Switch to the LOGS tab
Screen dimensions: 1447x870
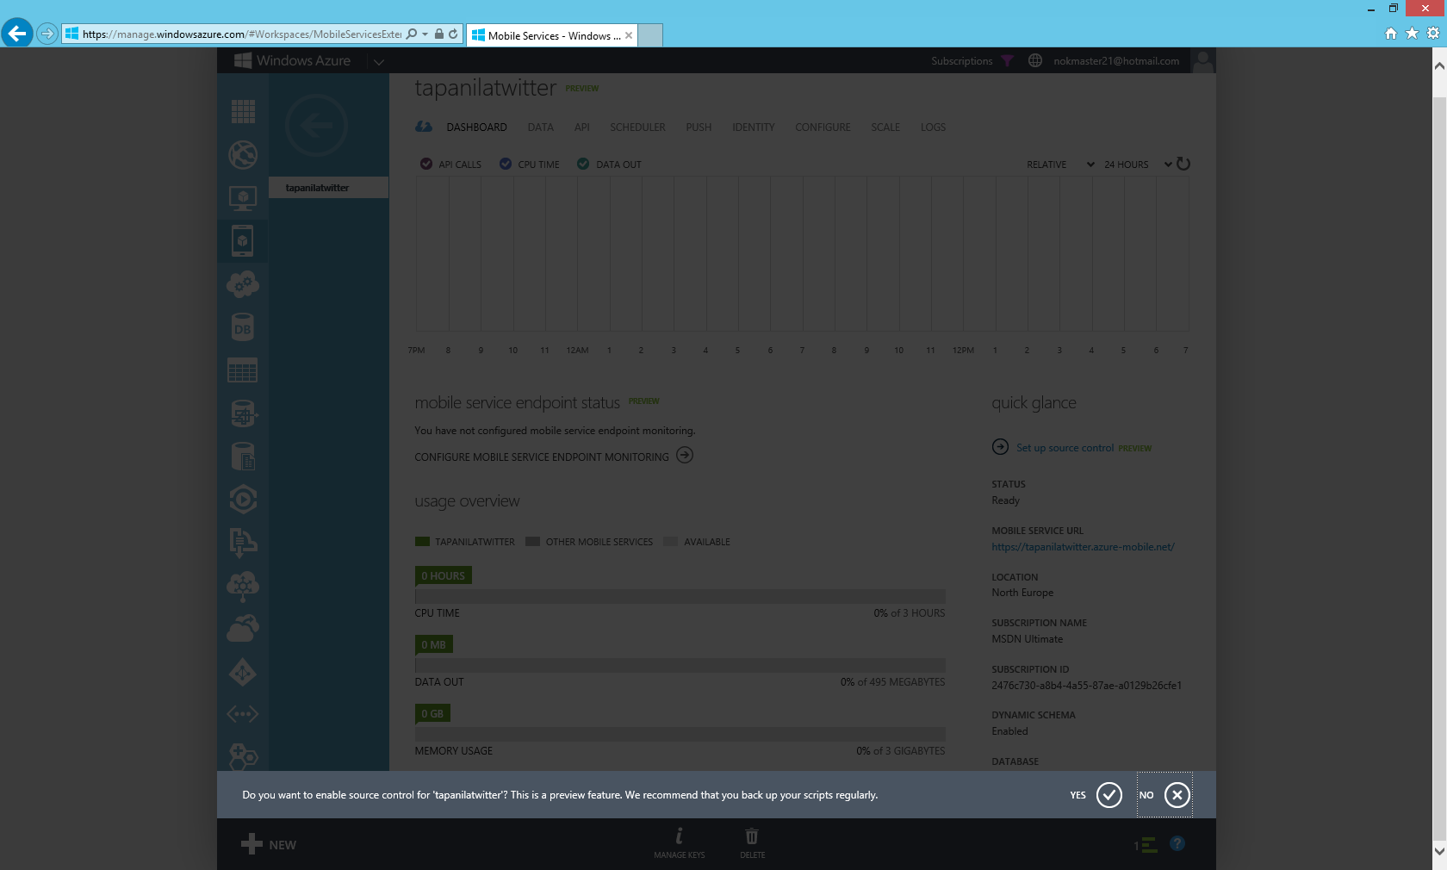[933, 127]
